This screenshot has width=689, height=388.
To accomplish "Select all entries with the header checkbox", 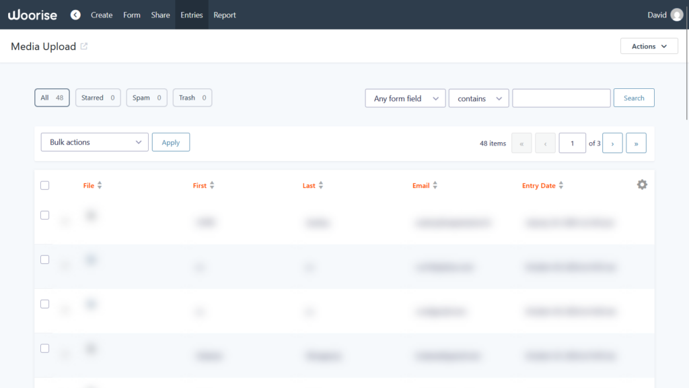I will click(x=44, y=185).
